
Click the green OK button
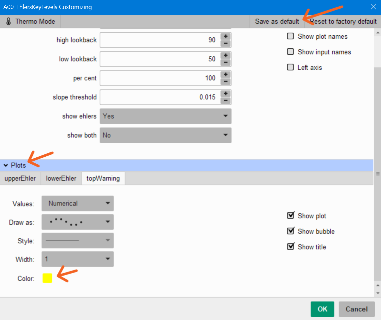click(x=323, y=309)
